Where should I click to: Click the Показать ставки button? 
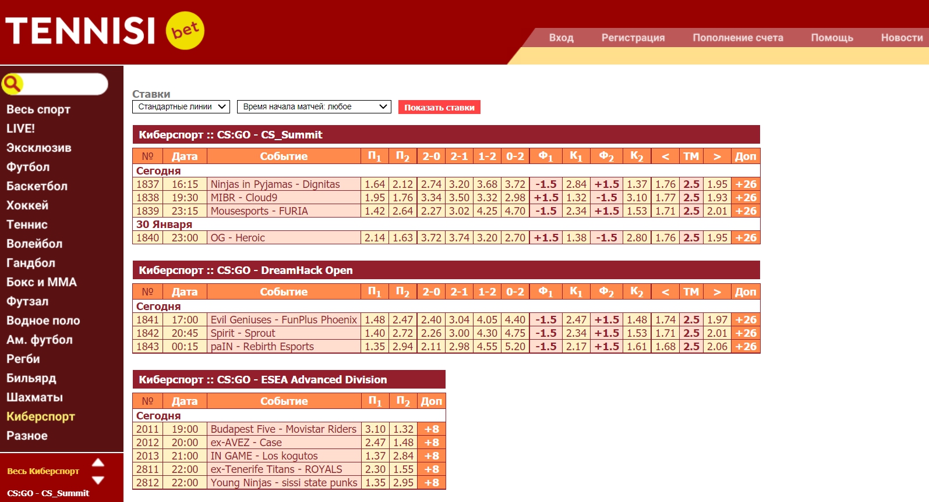[x=439, y=108]
